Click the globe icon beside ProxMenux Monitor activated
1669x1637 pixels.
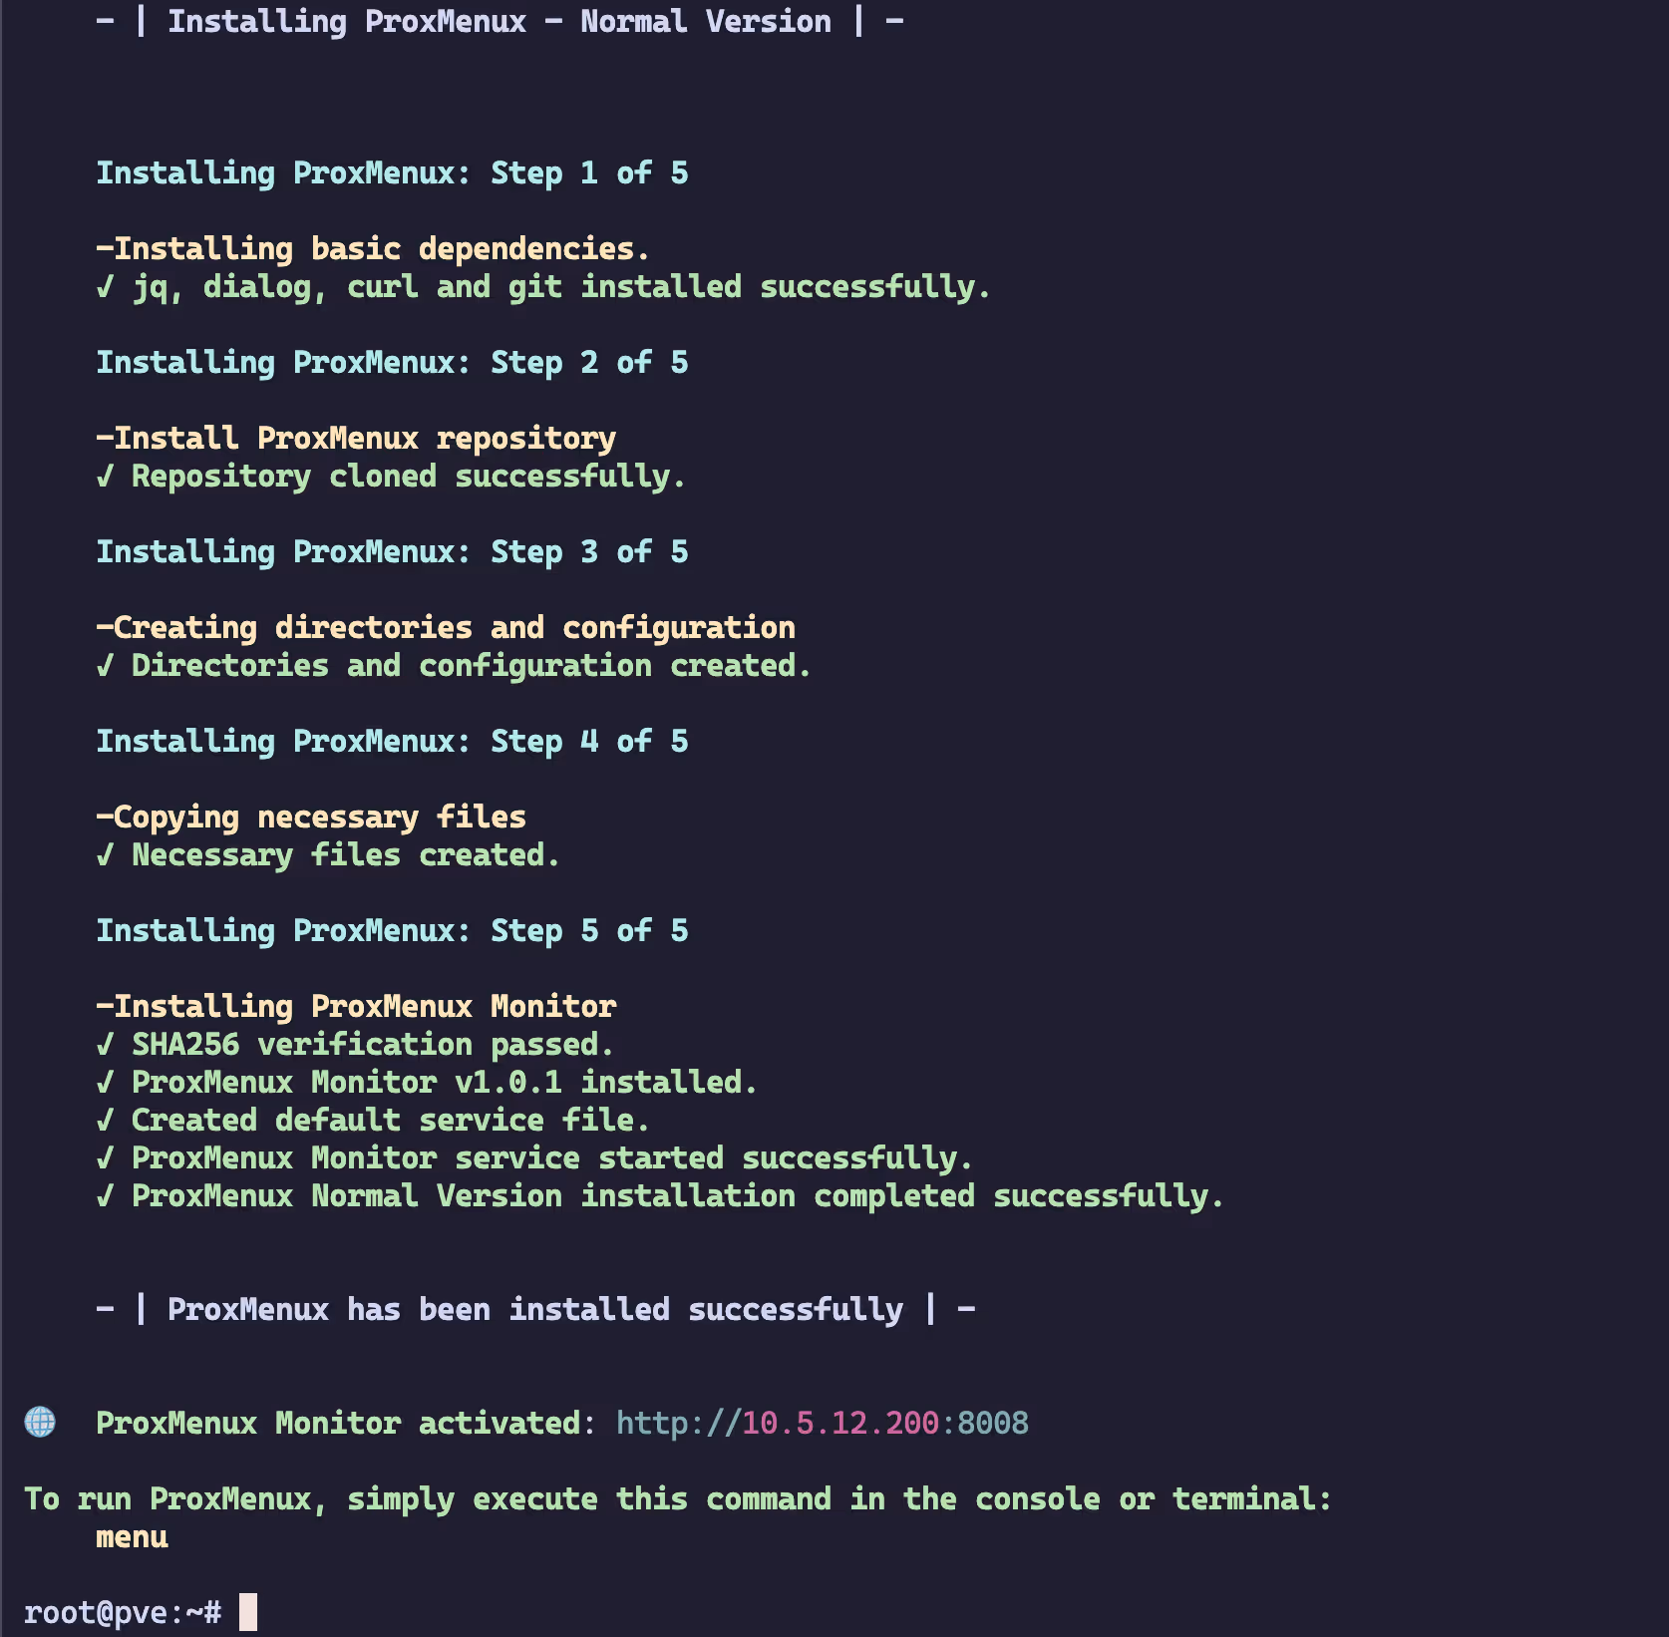point(40,1422)
